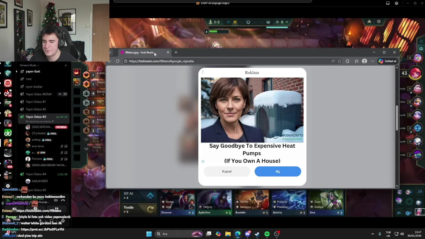Viewport: 425px width, 239px height.
Task: Open Copilot Sohbet et button
Action: (x=387, y=61)
